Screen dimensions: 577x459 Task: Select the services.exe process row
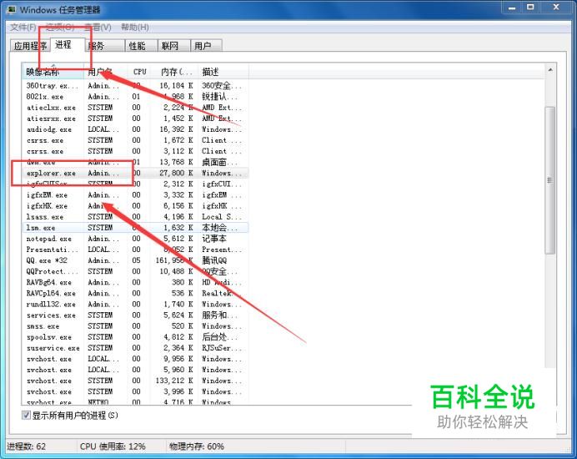coord(135,315)
